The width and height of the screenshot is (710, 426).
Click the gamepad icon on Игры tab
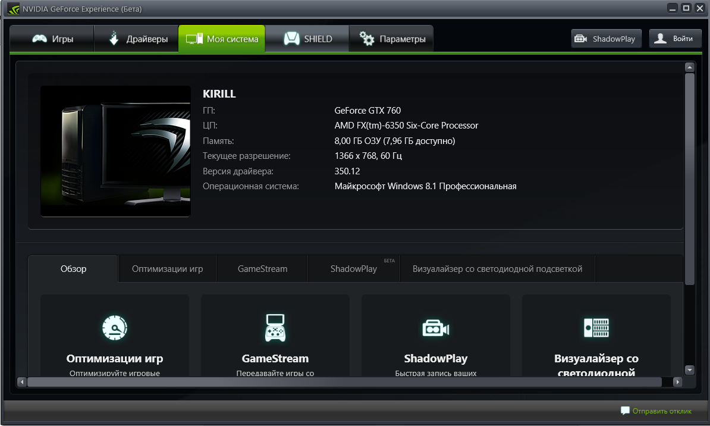(39, 39)
